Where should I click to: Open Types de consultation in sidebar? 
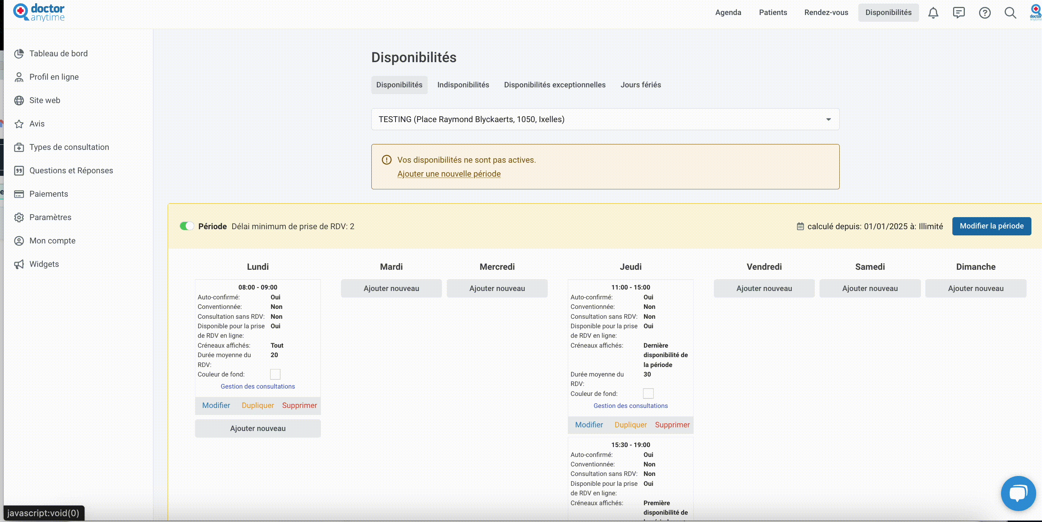(69, 147)
